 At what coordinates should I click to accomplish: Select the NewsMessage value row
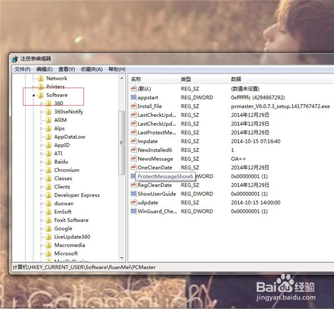(155, 159)
